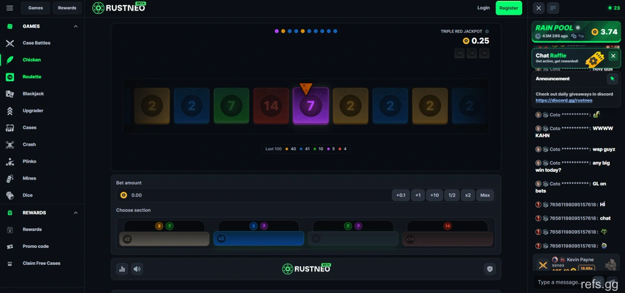The image size is (625, 293).
Task: Close the chat panel with X
Action: coord(539,8)
